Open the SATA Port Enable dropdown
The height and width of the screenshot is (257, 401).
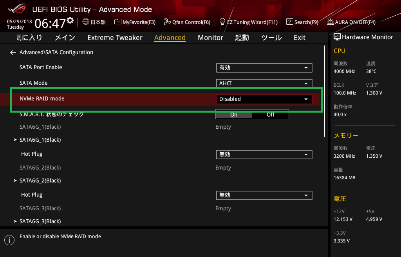point(264,68)
